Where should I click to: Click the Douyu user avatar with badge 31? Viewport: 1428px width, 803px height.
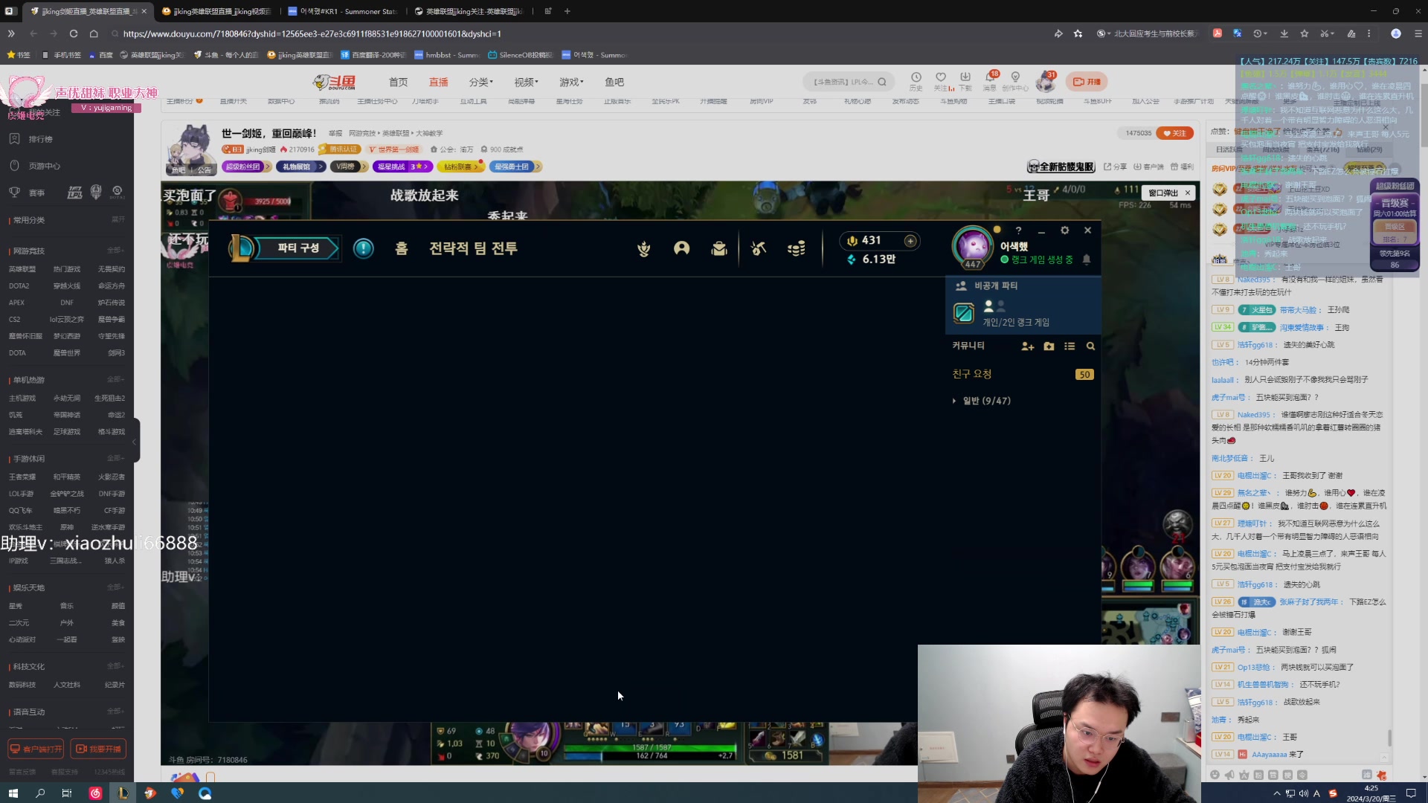click(x=1046, y=81)
